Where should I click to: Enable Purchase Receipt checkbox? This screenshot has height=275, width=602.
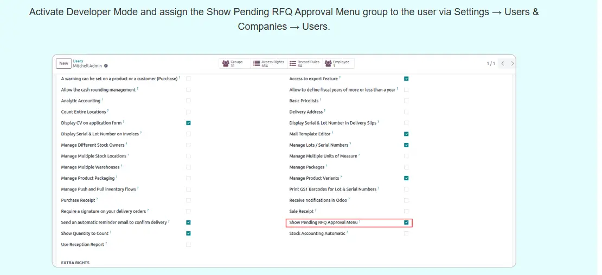(x=188, y=200)
